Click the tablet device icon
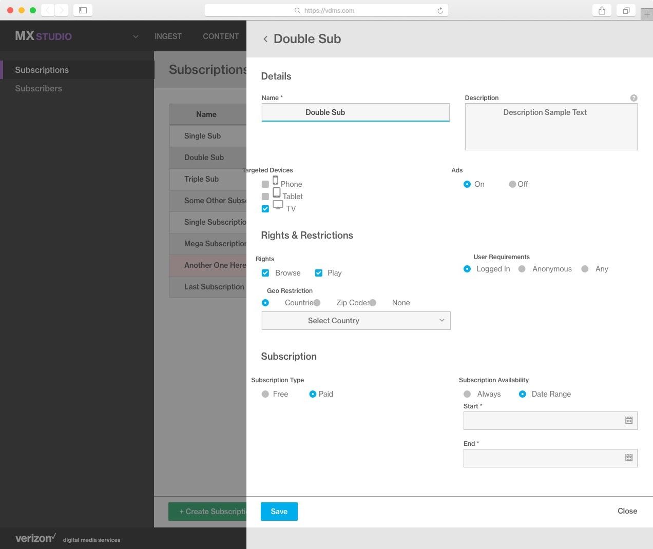 click(277, 192)
